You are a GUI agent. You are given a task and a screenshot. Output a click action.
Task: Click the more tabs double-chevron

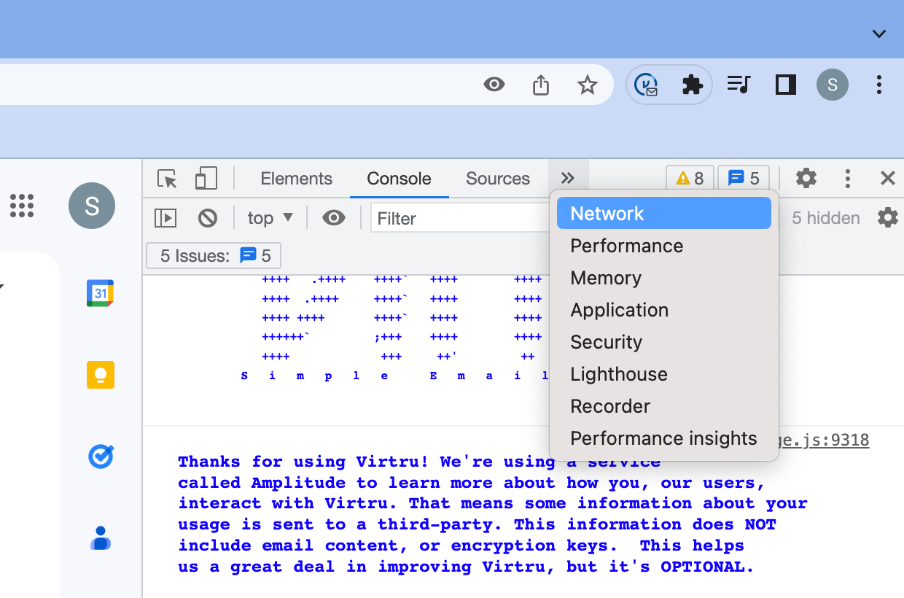click(568, 179)
